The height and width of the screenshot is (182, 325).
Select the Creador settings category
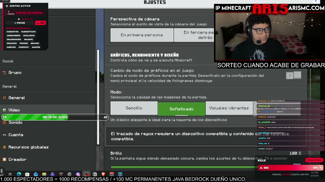(48, 160)
